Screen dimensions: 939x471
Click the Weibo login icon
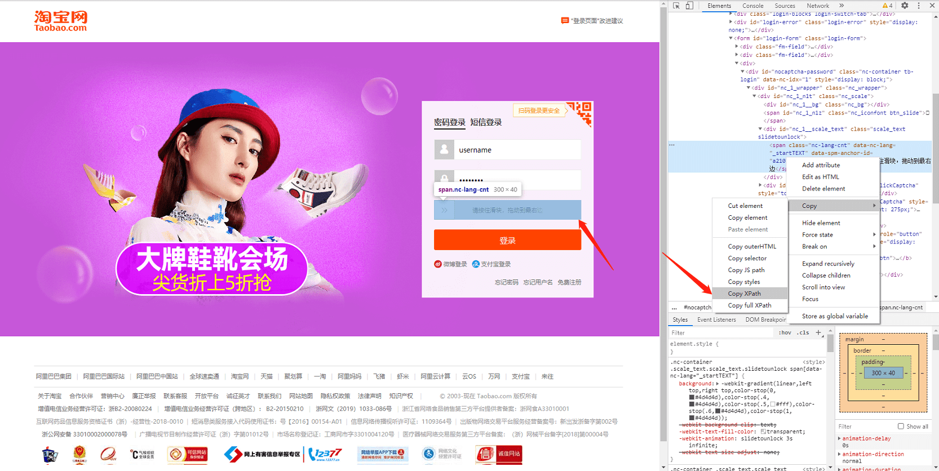coord(438,264)
